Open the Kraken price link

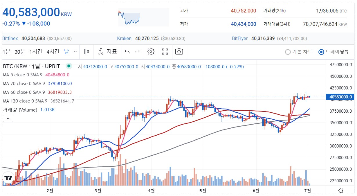(124, 38)
